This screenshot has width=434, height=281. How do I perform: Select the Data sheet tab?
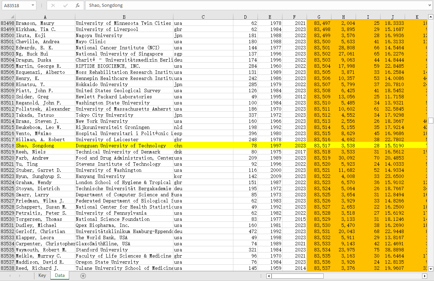tap(60, 276)
